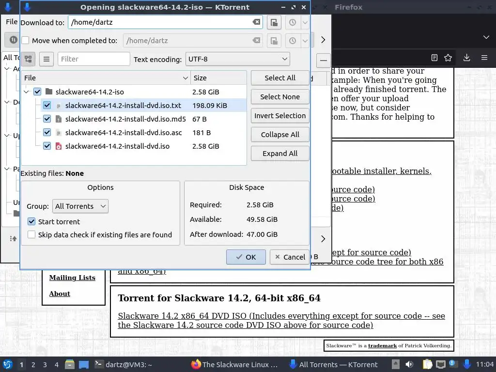Click removable media eject tray icon
Image resolution: width=496 pixels, height=372 pixels.
pyautogui.click(x=395, y=364)
